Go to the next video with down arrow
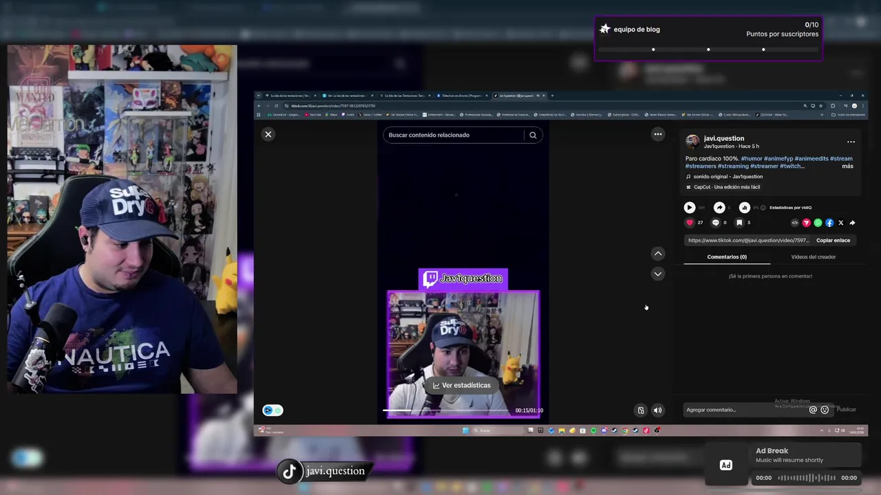This screenshot has width=881, height=495. coord(658,274)
